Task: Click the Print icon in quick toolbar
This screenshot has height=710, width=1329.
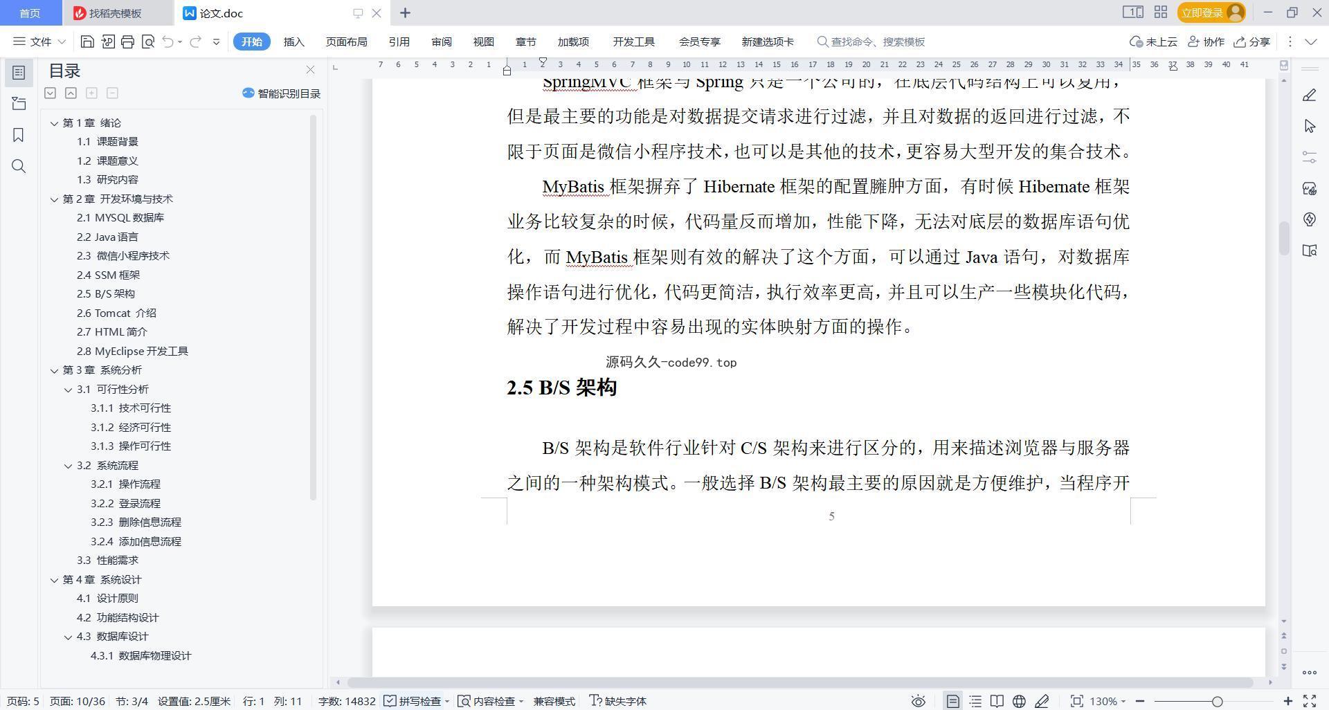Action: (x=127, y=42)
